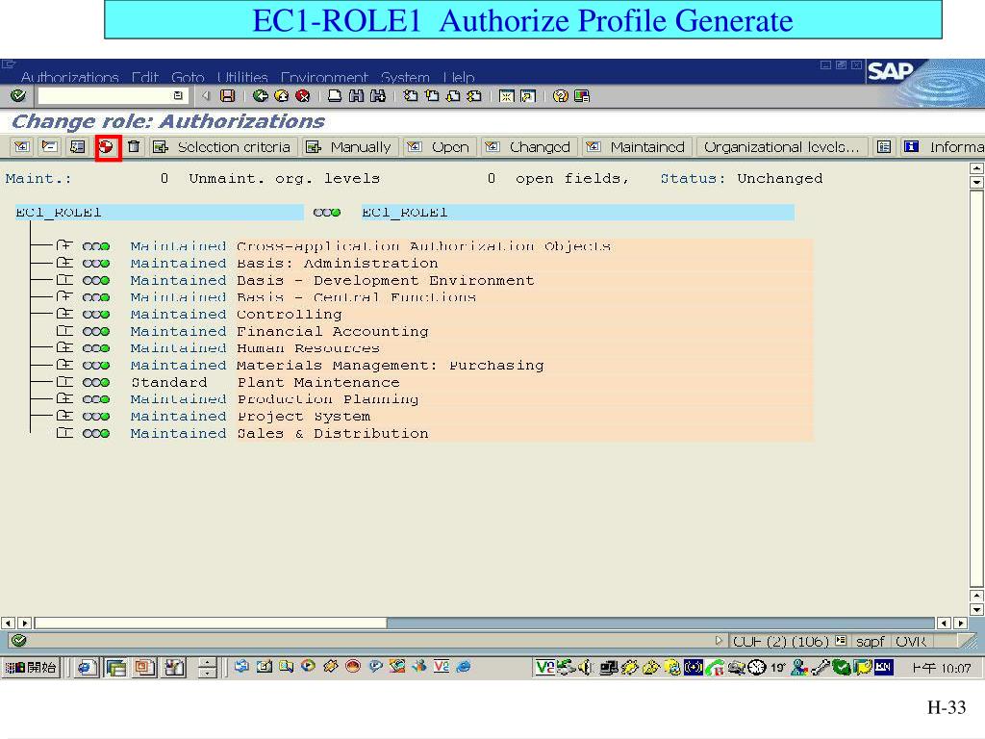Go to Previous Page icon
Screen dimensions: 985x739
coord(432,95)
